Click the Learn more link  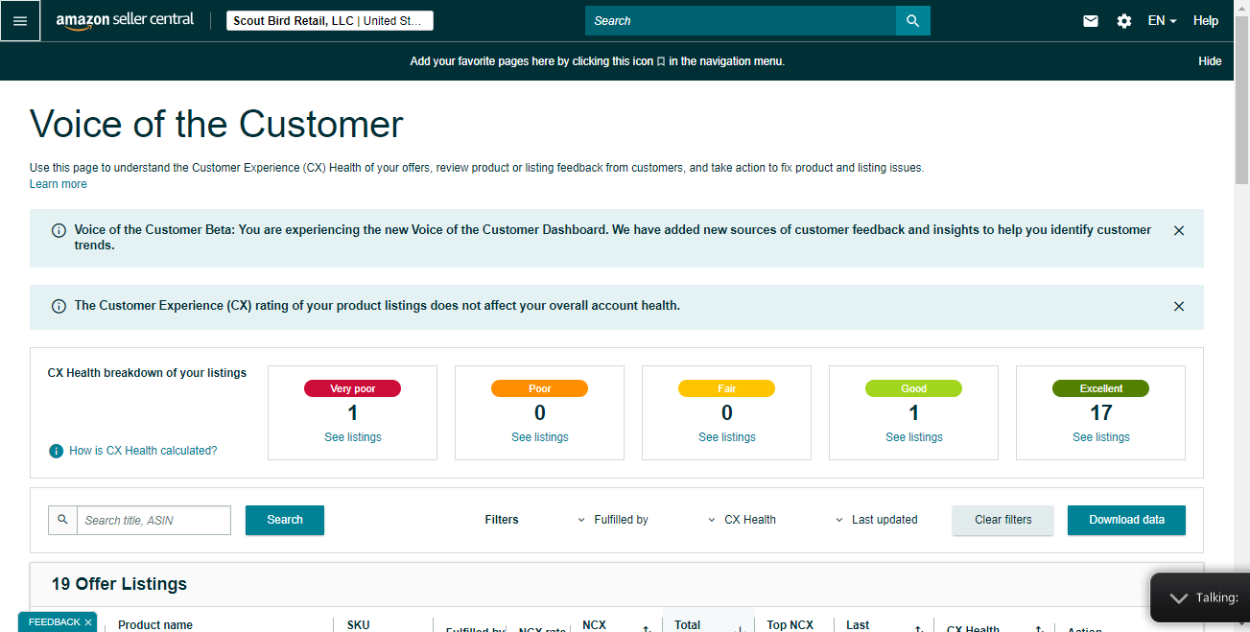pos(59,184)
